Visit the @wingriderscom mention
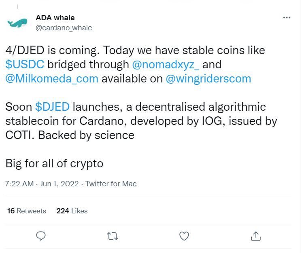Screen dimensions: 302x253 [x=208, y=79]
